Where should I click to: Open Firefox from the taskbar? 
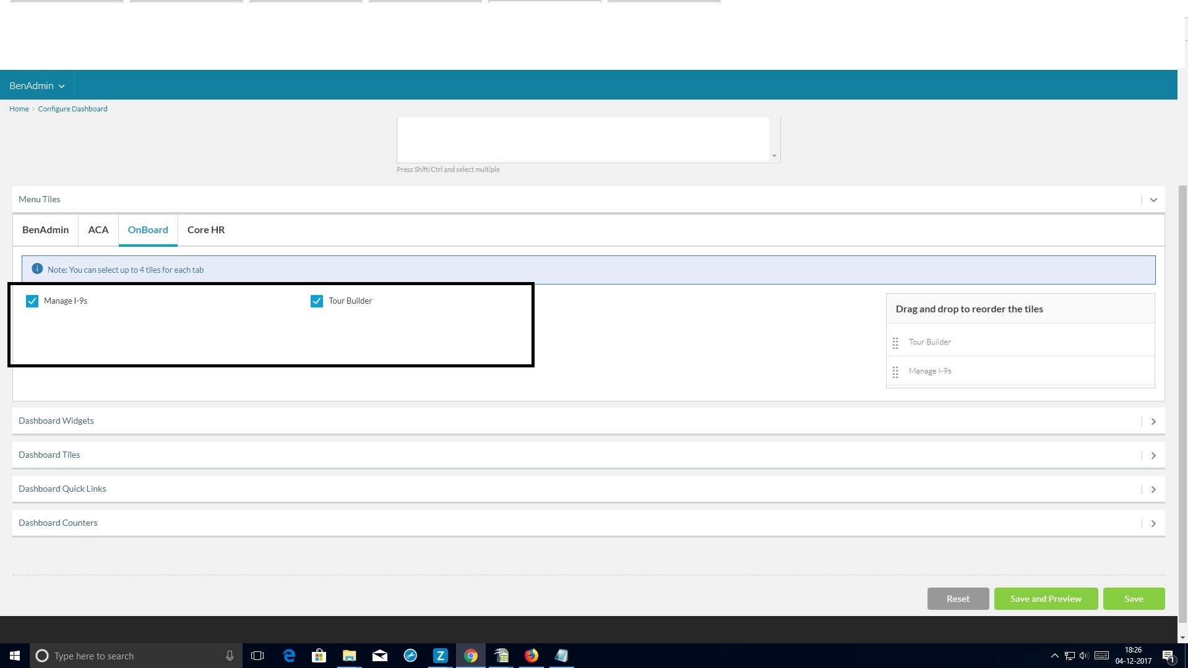[x=531, y=656]
